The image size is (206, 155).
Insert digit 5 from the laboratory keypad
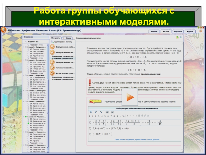(x=105, y=116)
